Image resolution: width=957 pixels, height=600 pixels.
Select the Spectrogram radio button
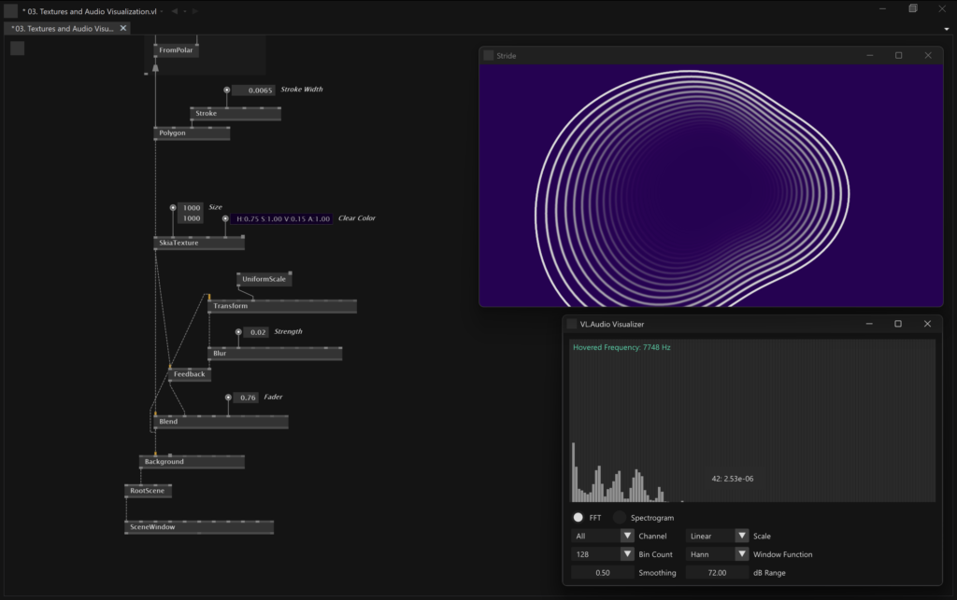point(619,517)
